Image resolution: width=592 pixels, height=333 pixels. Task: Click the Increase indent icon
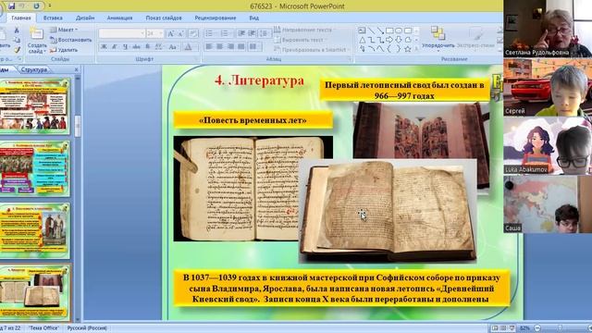252,33
